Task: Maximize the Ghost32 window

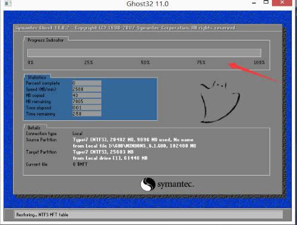Action: click(x=266, y=2)
